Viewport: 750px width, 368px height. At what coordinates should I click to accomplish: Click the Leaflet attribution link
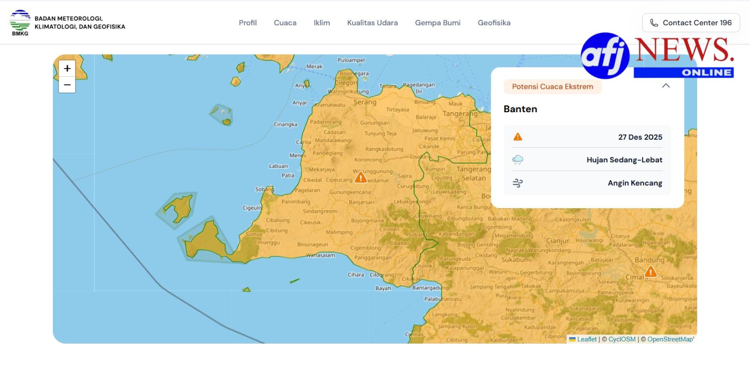(586, 339)
